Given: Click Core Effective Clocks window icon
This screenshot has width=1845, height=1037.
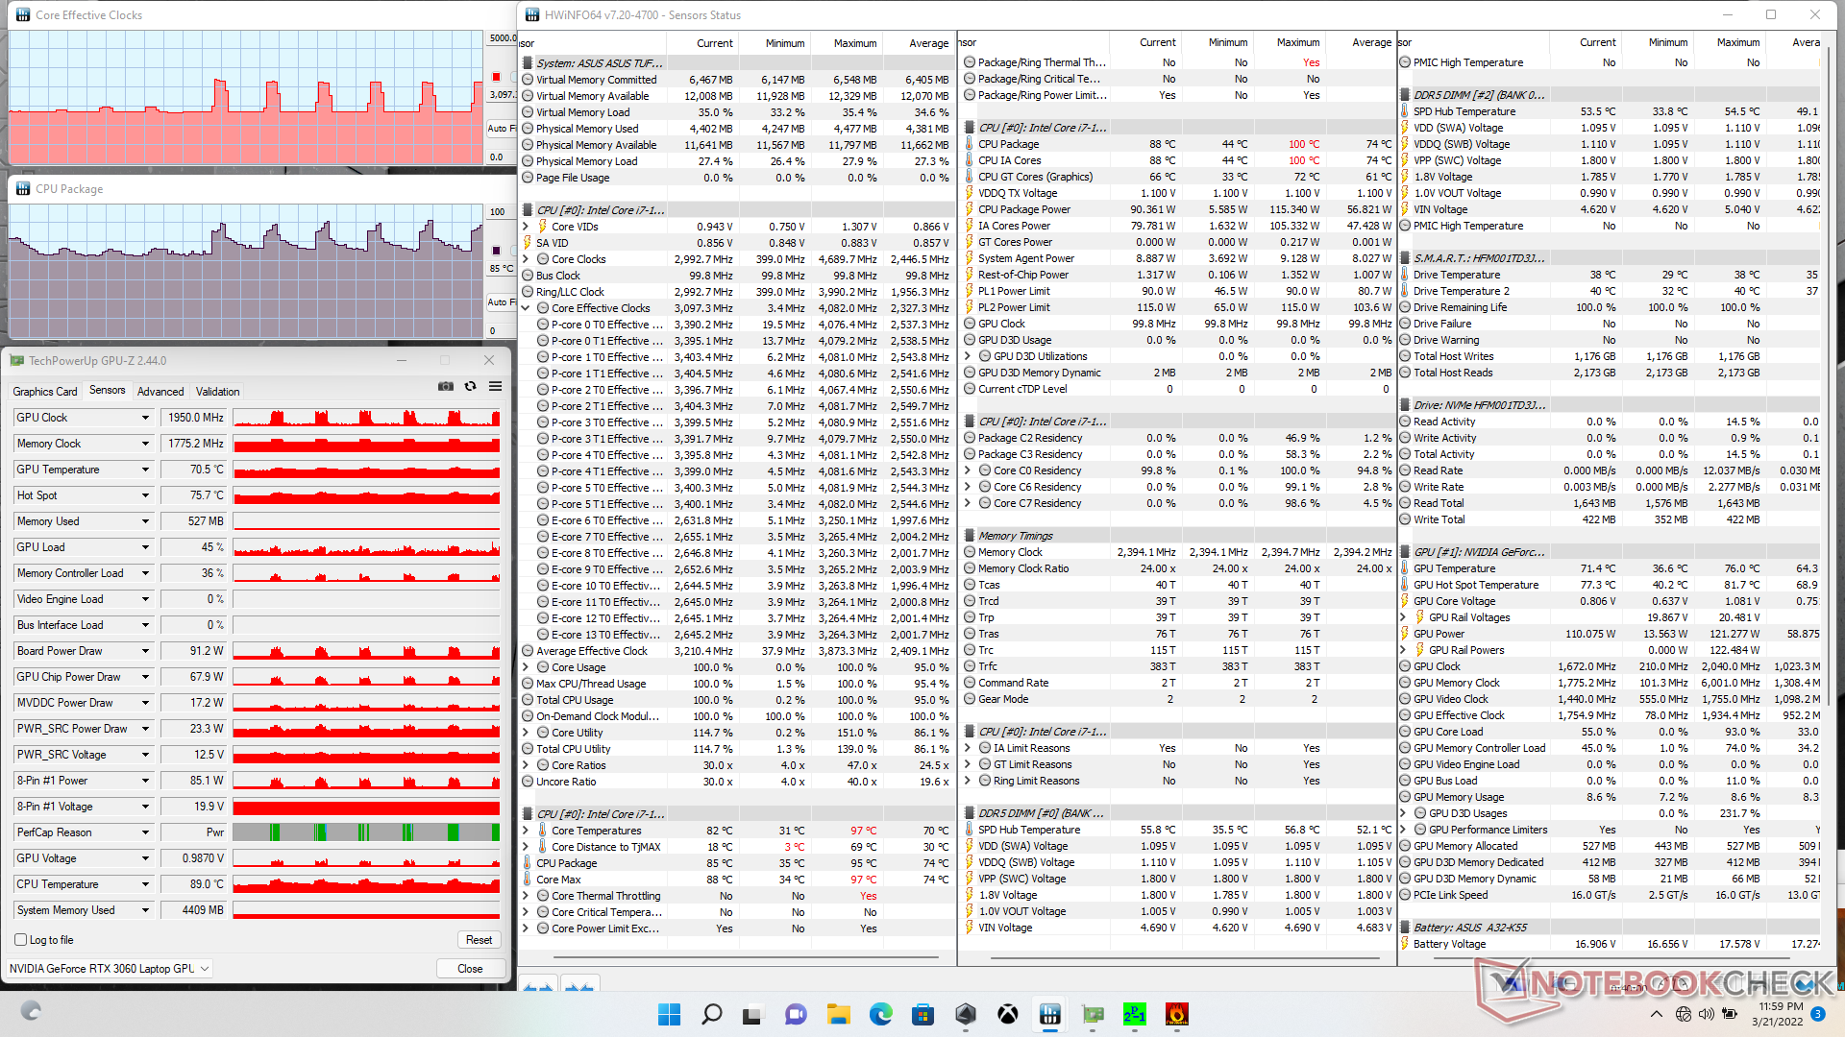Looking at the screenshot, I should click(x=22, y=14).
